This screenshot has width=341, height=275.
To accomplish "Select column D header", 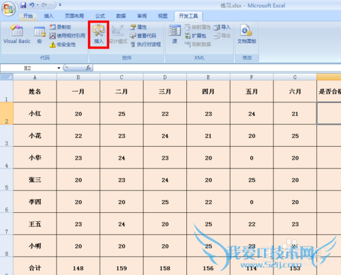I will (165, 77).
